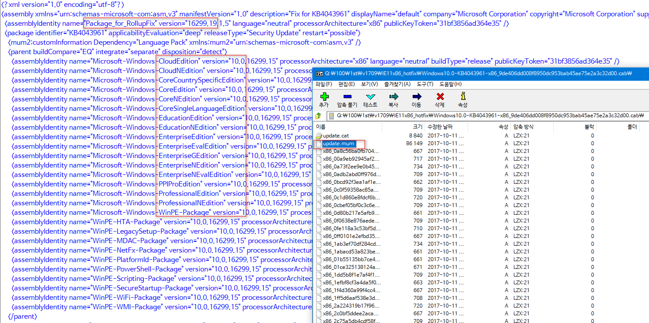Open the 도움말(H) help menu
This screenshot has width=649, height=323.
(x=450, y=84)
